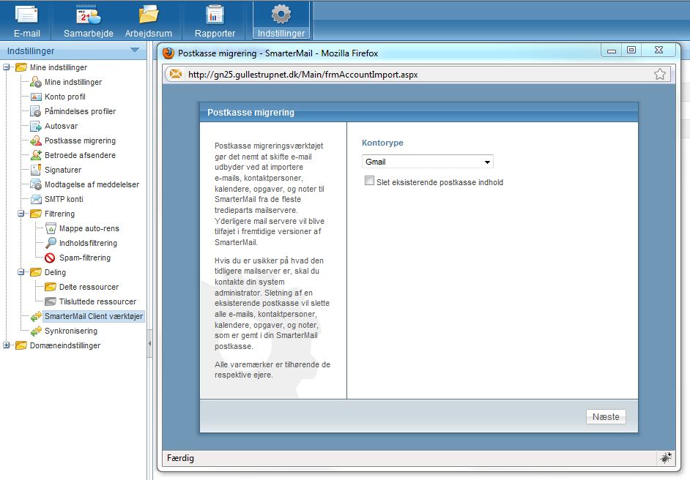The image size is (690, 480).
Task: Select Påmindelses profiler tree item label
Action: point(80,111)
